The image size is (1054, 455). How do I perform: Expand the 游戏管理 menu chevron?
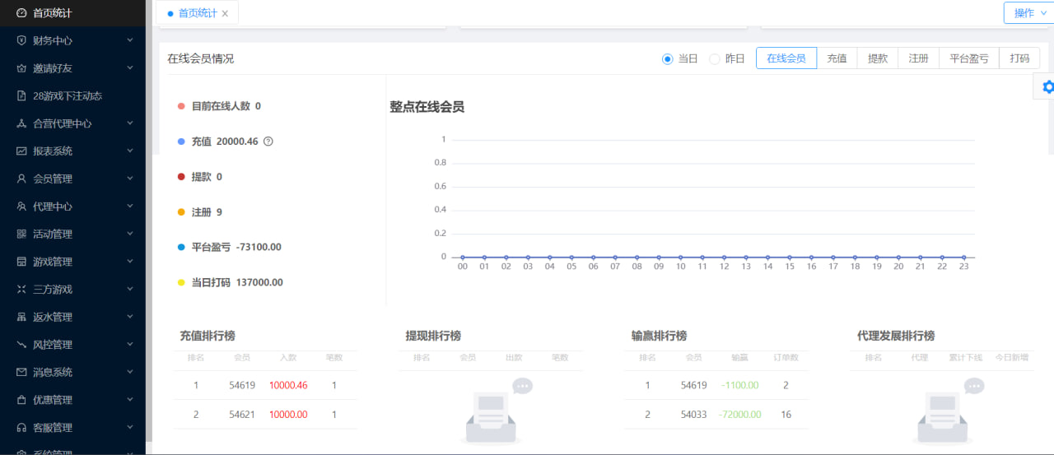coord(130,262)
